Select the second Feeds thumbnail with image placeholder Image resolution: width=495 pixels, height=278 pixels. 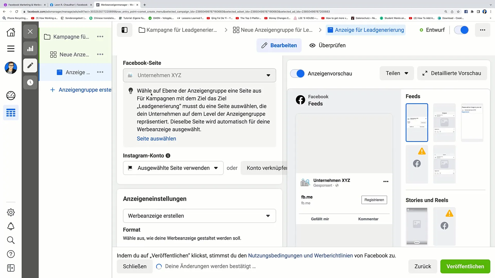[444, 123]
